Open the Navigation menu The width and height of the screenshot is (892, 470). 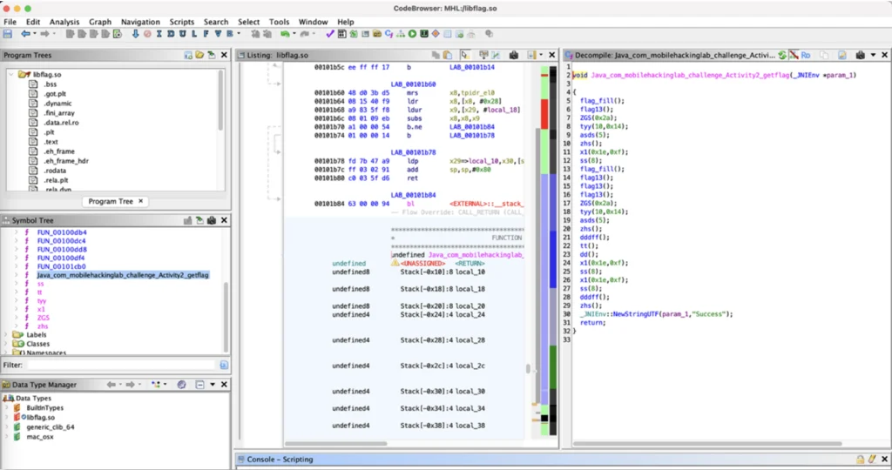click(x=140, y=22)
